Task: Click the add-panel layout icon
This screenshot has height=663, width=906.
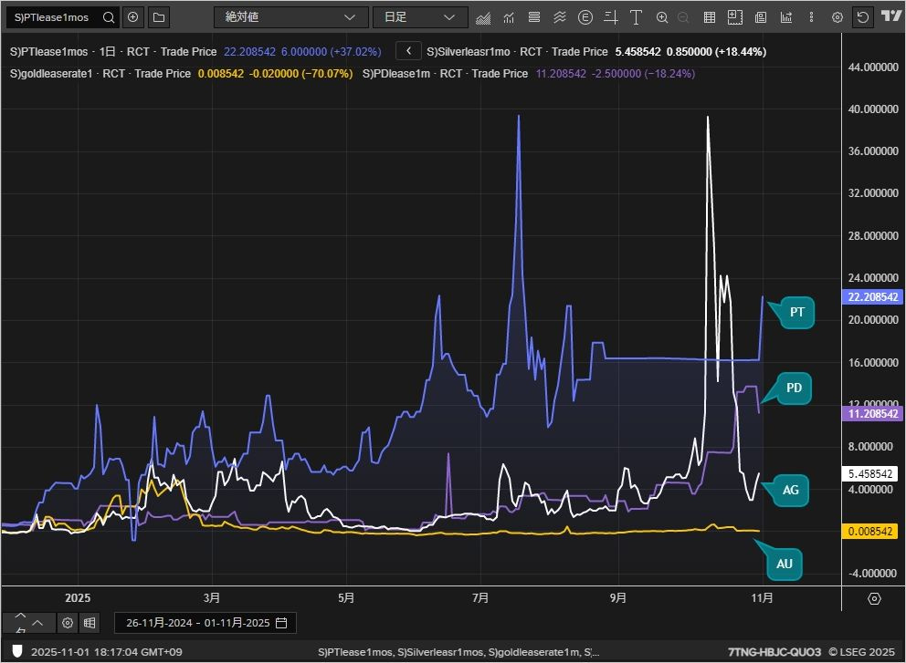Action: (735, 17)
